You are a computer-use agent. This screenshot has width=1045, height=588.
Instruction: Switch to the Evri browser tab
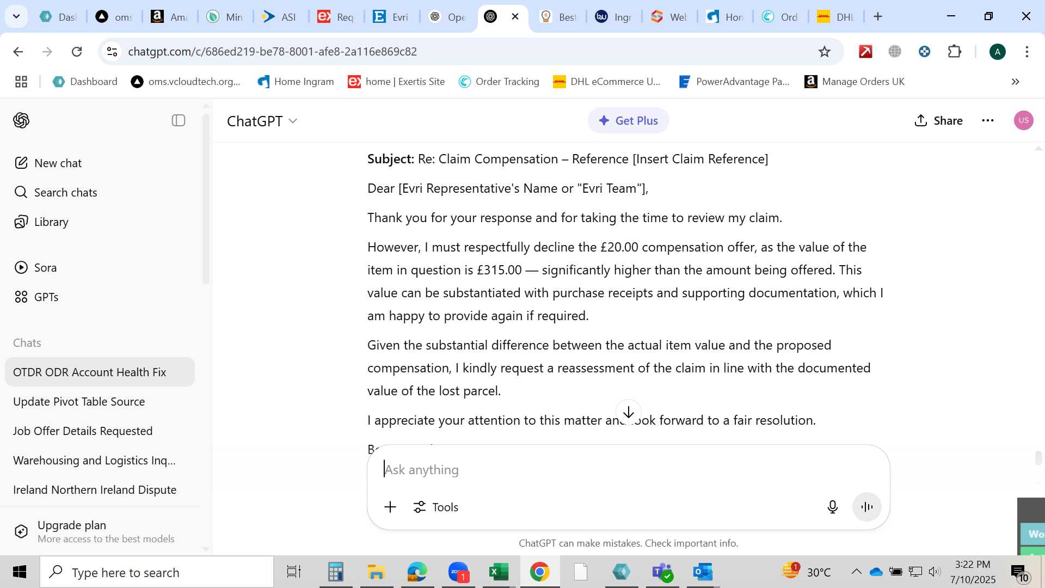pyautogui.click(x=391, y=17)
